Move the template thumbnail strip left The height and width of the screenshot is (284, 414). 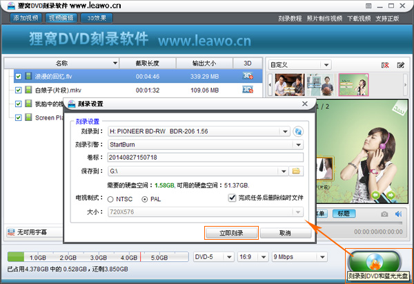pos(270,84)
